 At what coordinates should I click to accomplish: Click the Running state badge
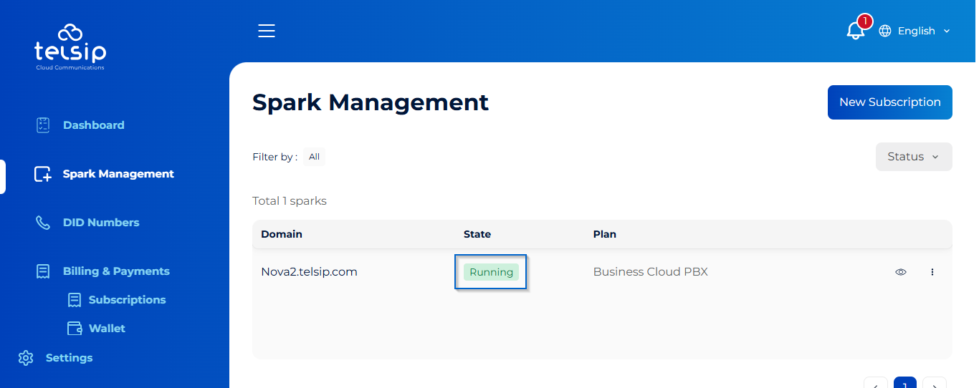click(491, 272)
